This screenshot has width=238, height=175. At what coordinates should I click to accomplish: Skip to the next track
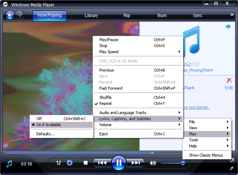135,163
